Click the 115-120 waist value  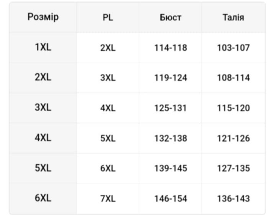coord(233,108)
